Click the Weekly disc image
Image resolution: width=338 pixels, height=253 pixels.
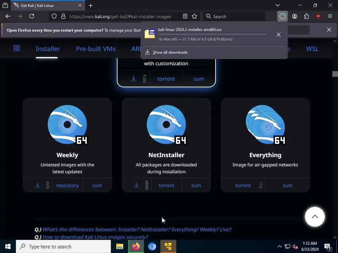[67, 125]
